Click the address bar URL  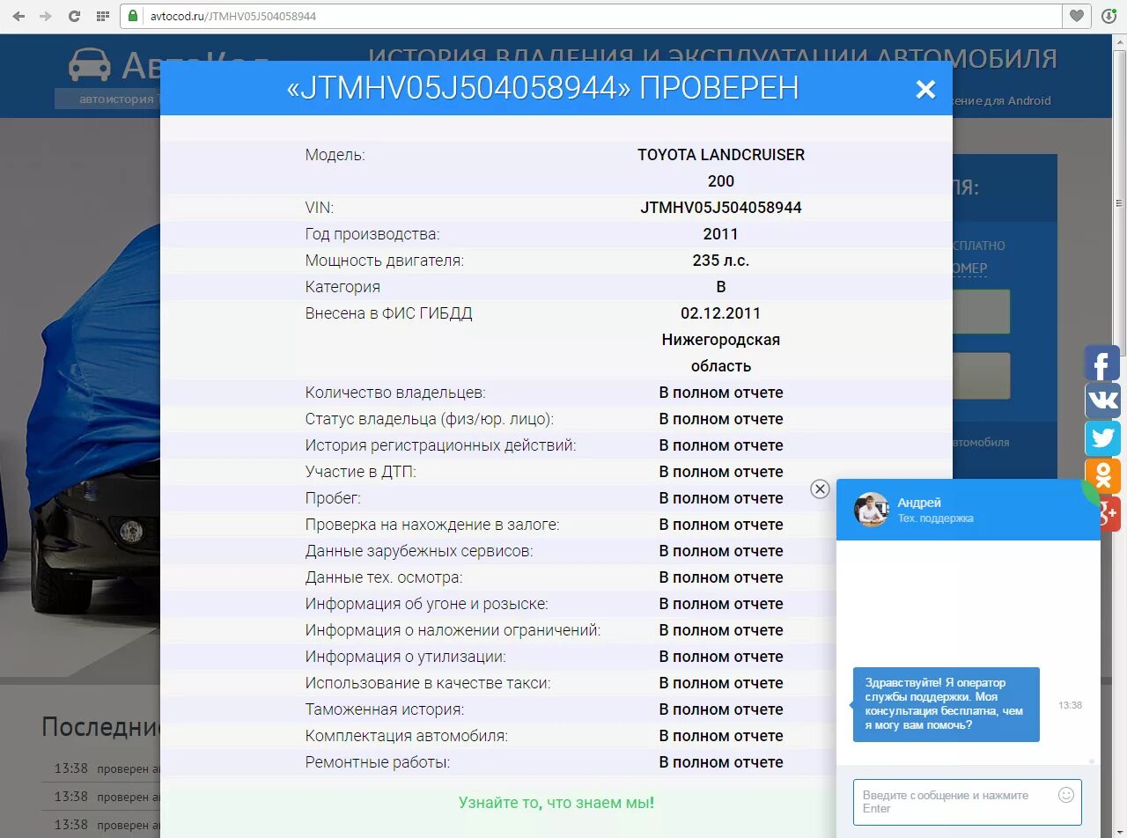point(233,16)
